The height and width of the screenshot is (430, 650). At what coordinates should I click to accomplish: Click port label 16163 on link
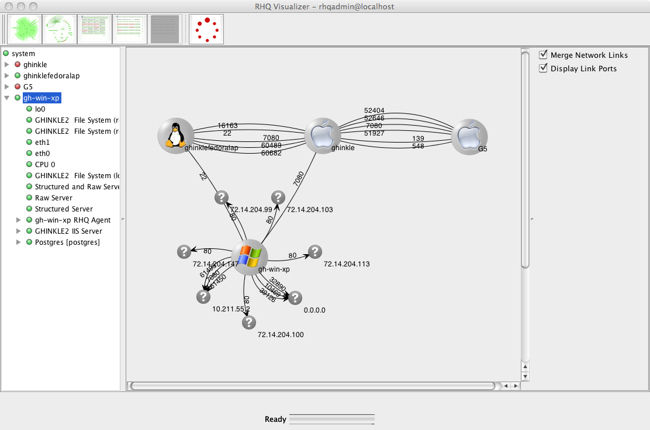click(x=227, y=126)
